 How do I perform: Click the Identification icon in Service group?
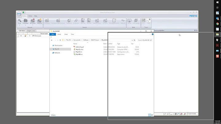[97, 21]
